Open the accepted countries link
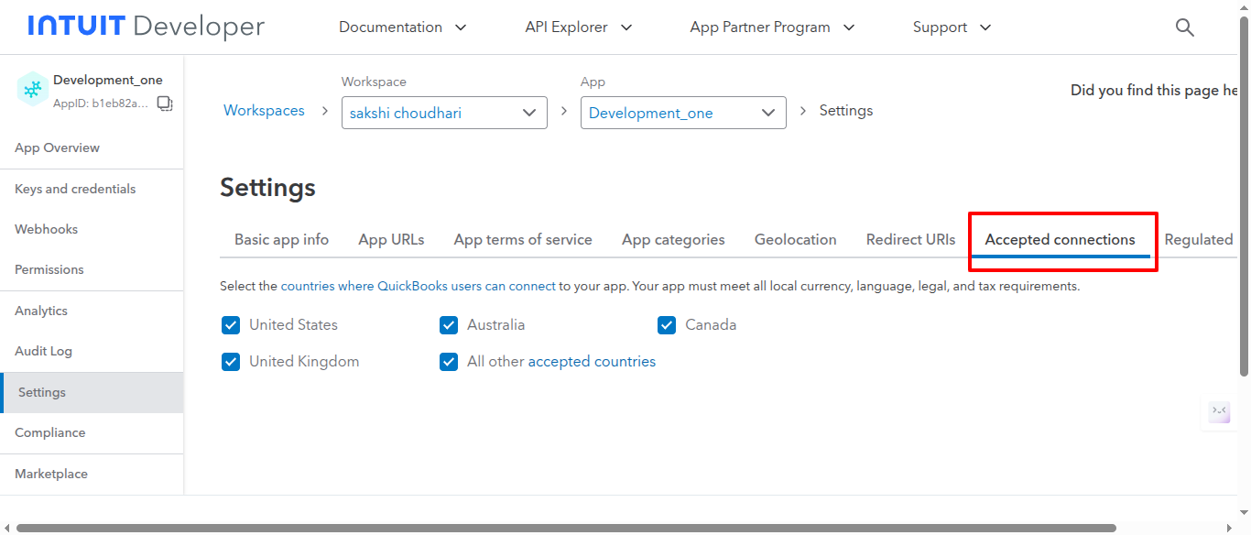 coord(592,362)
